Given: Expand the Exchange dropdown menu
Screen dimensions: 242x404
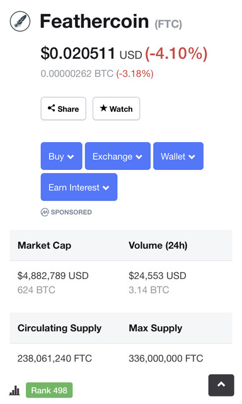Looking at the screenshot, I should coord(118,156).
